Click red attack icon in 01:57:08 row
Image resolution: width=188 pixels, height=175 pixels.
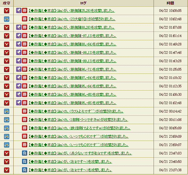point(7,27)
